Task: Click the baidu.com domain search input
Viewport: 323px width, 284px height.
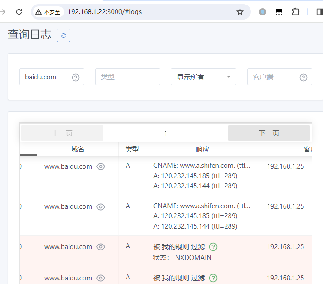Action: click(45, 77)
